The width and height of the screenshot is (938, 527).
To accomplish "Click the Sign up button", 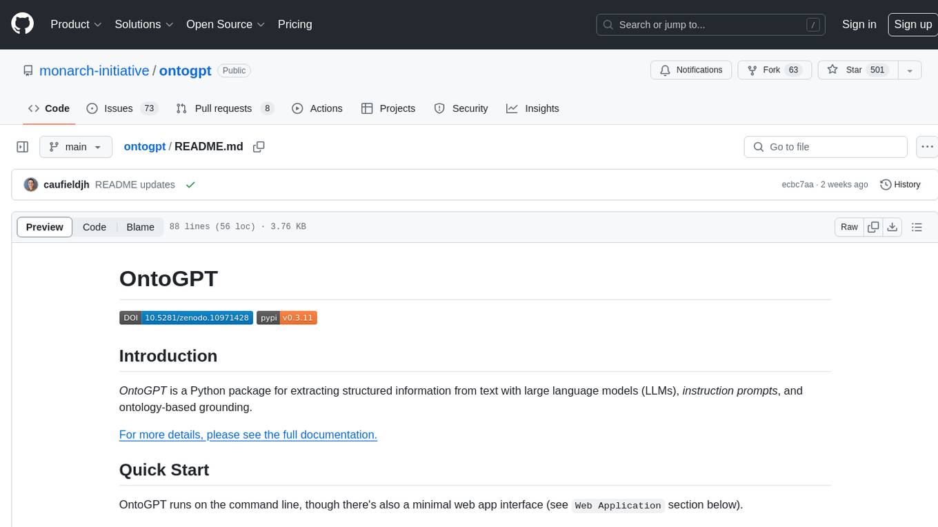I will tap(912, 24).
